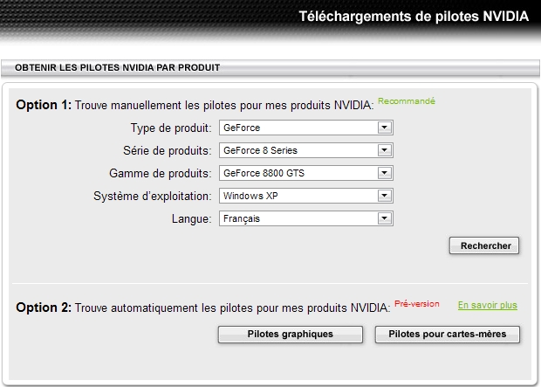Click the Option 2 heading text

(43, 308)
